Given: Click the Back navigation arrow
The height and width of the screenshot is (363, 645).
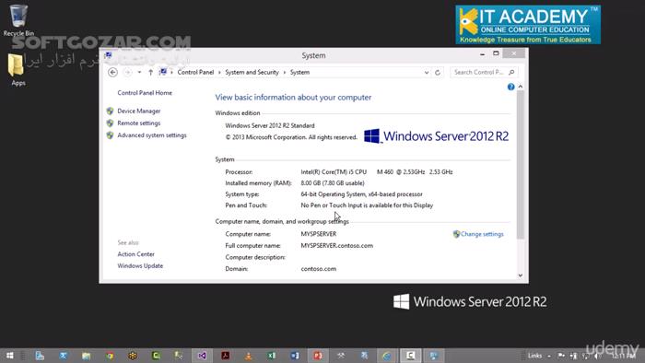Looking at the screenshot, I should pyautogui.click(x=112, y=73).
